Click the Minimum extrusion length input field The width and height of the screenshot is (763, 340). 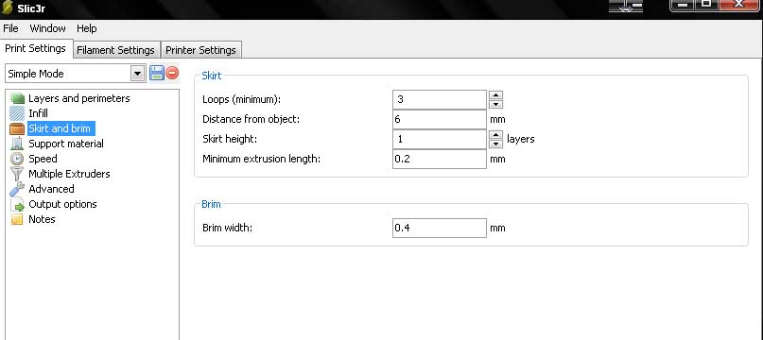440,159
